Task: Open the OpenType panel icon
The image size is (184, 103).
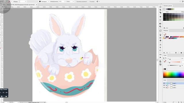Action: (x=160, y=50)
